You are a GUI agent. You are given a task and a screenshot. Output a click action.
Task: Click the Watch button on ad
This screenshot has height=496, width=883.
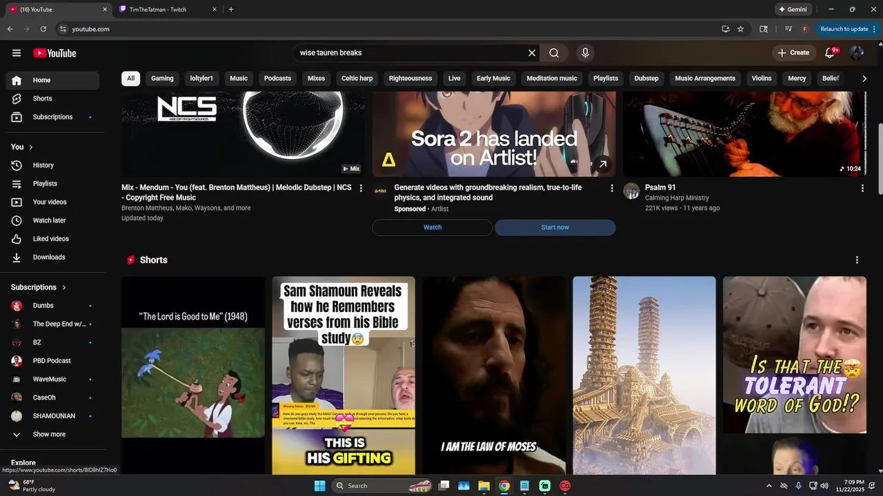(x=433, y=227)
